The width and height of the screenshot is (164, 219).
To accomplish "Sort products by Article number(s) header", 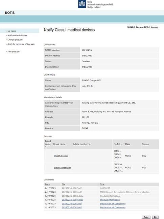I will pyautogui.click(x=82, y=144).
